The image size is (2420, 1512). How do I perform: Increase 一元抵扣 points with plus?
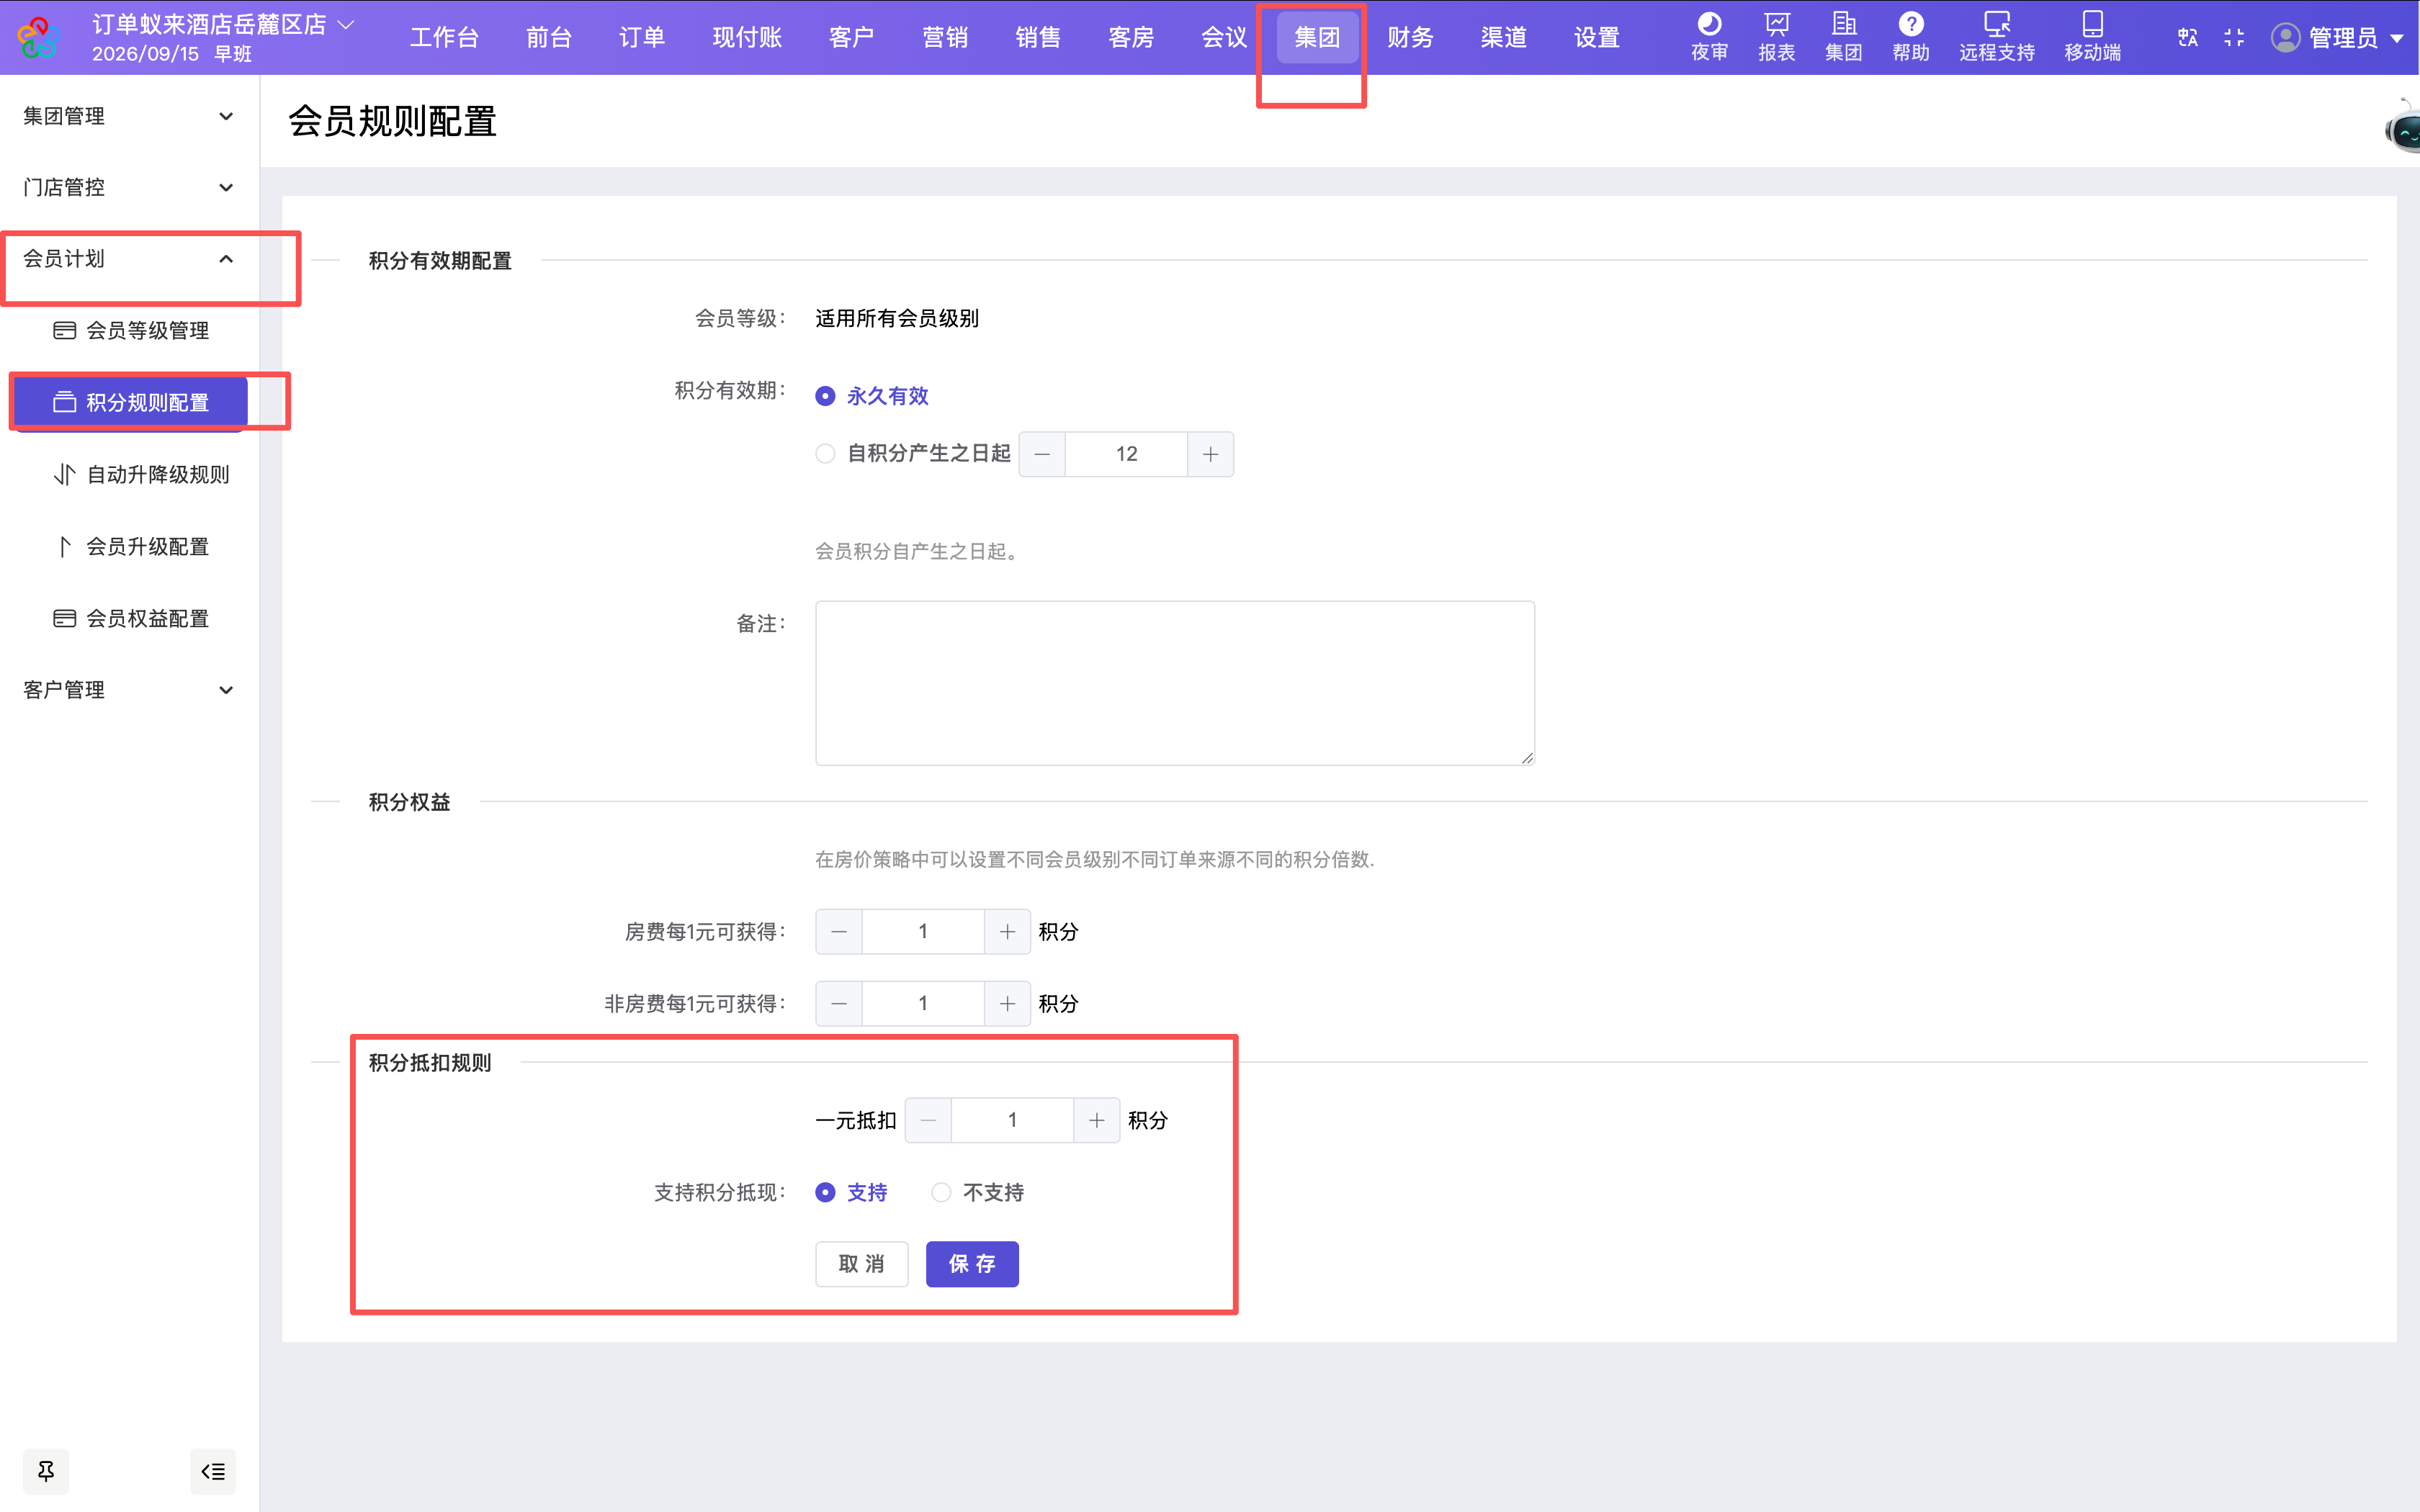coord(1097,1121)
